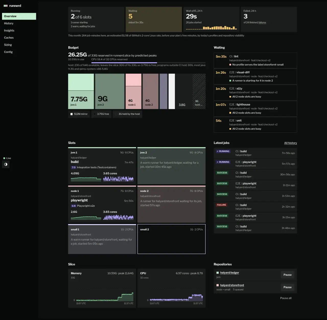Open the All history link

pos(290,143)
